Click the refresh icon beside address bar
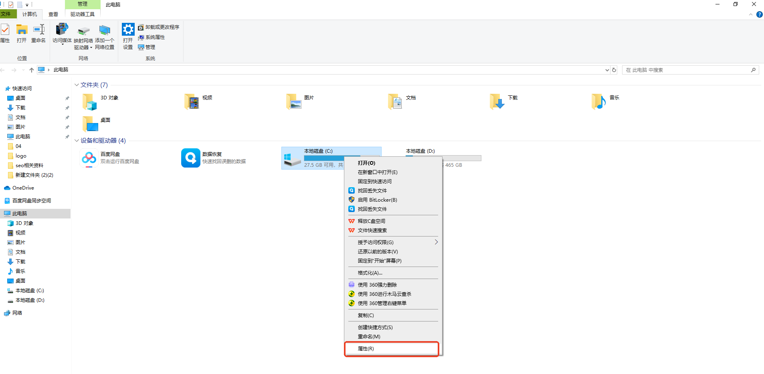Viewport: 764px width, 374px height. pos(614,70)
